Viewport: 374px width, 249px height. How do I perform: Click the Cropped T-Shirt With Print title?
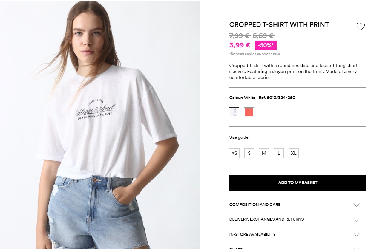279,25
